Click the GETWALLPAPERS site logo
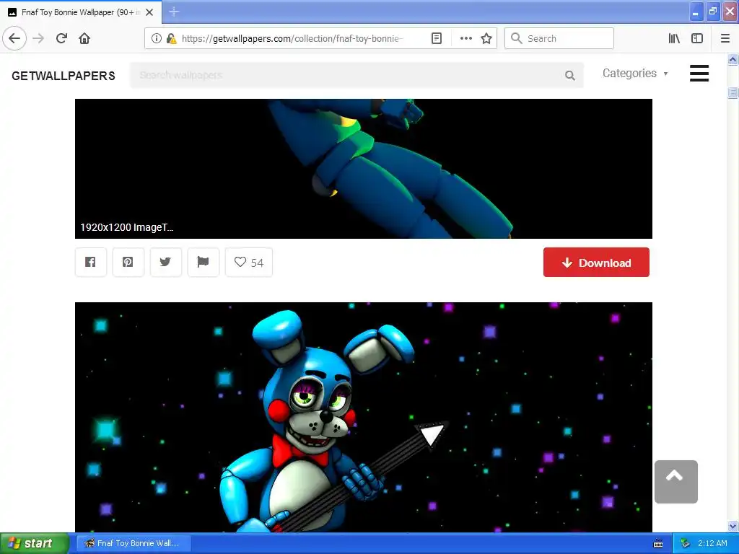Viewport: 739px width, 554px height. click(x=64, y=75)
